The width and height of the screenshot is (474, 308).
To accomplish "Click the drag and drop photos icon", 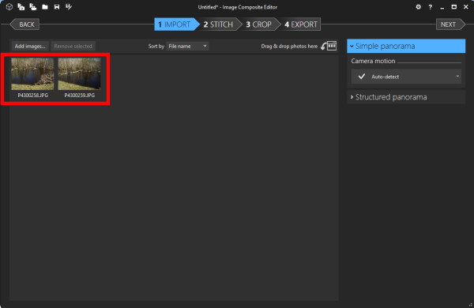I will 329,46.
